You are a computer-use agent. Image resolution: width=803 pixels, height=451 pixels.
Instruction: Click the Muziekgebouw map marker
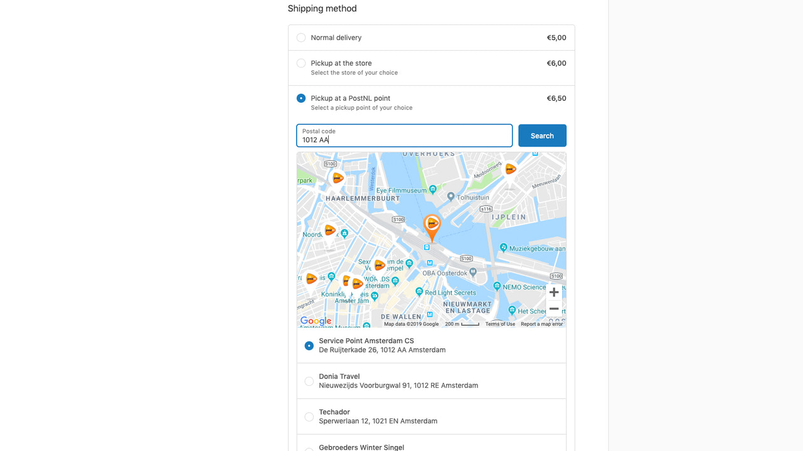click(x=503, y=247)
